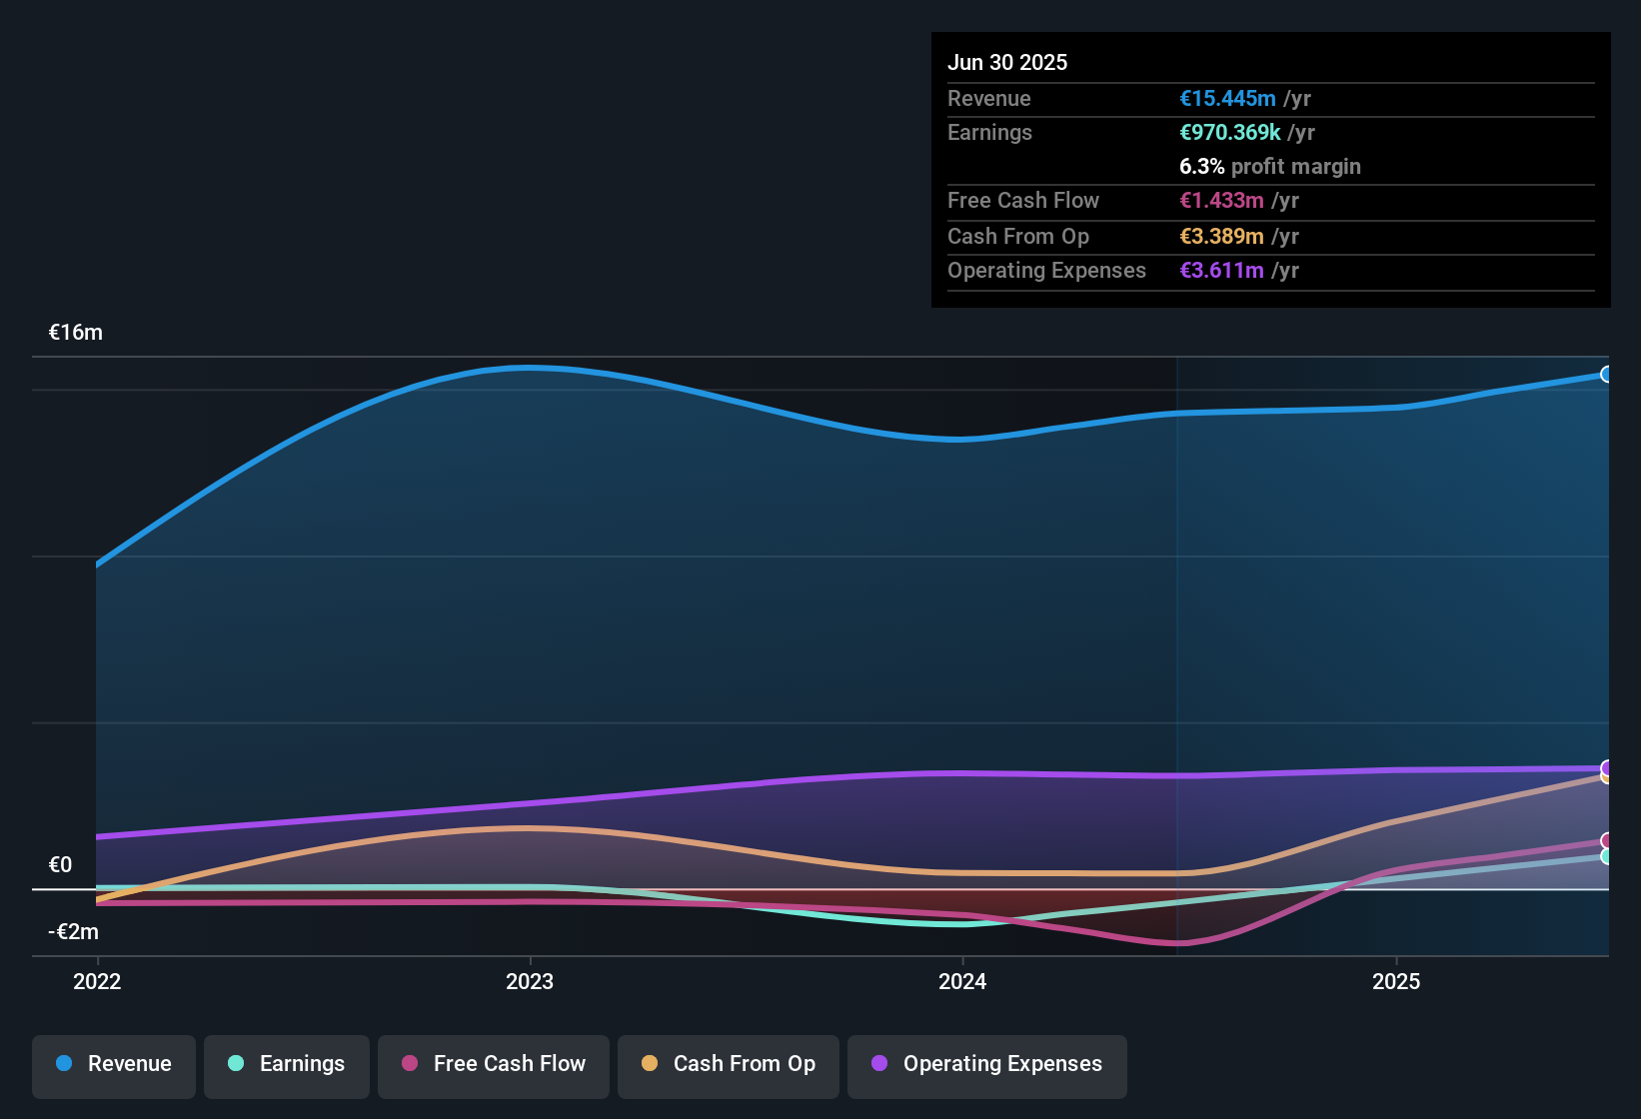The width and height of the screenshot is (1641, 1119).
Task: Click the teal Earnings dot icon
Action: (x=235, y=1065)
